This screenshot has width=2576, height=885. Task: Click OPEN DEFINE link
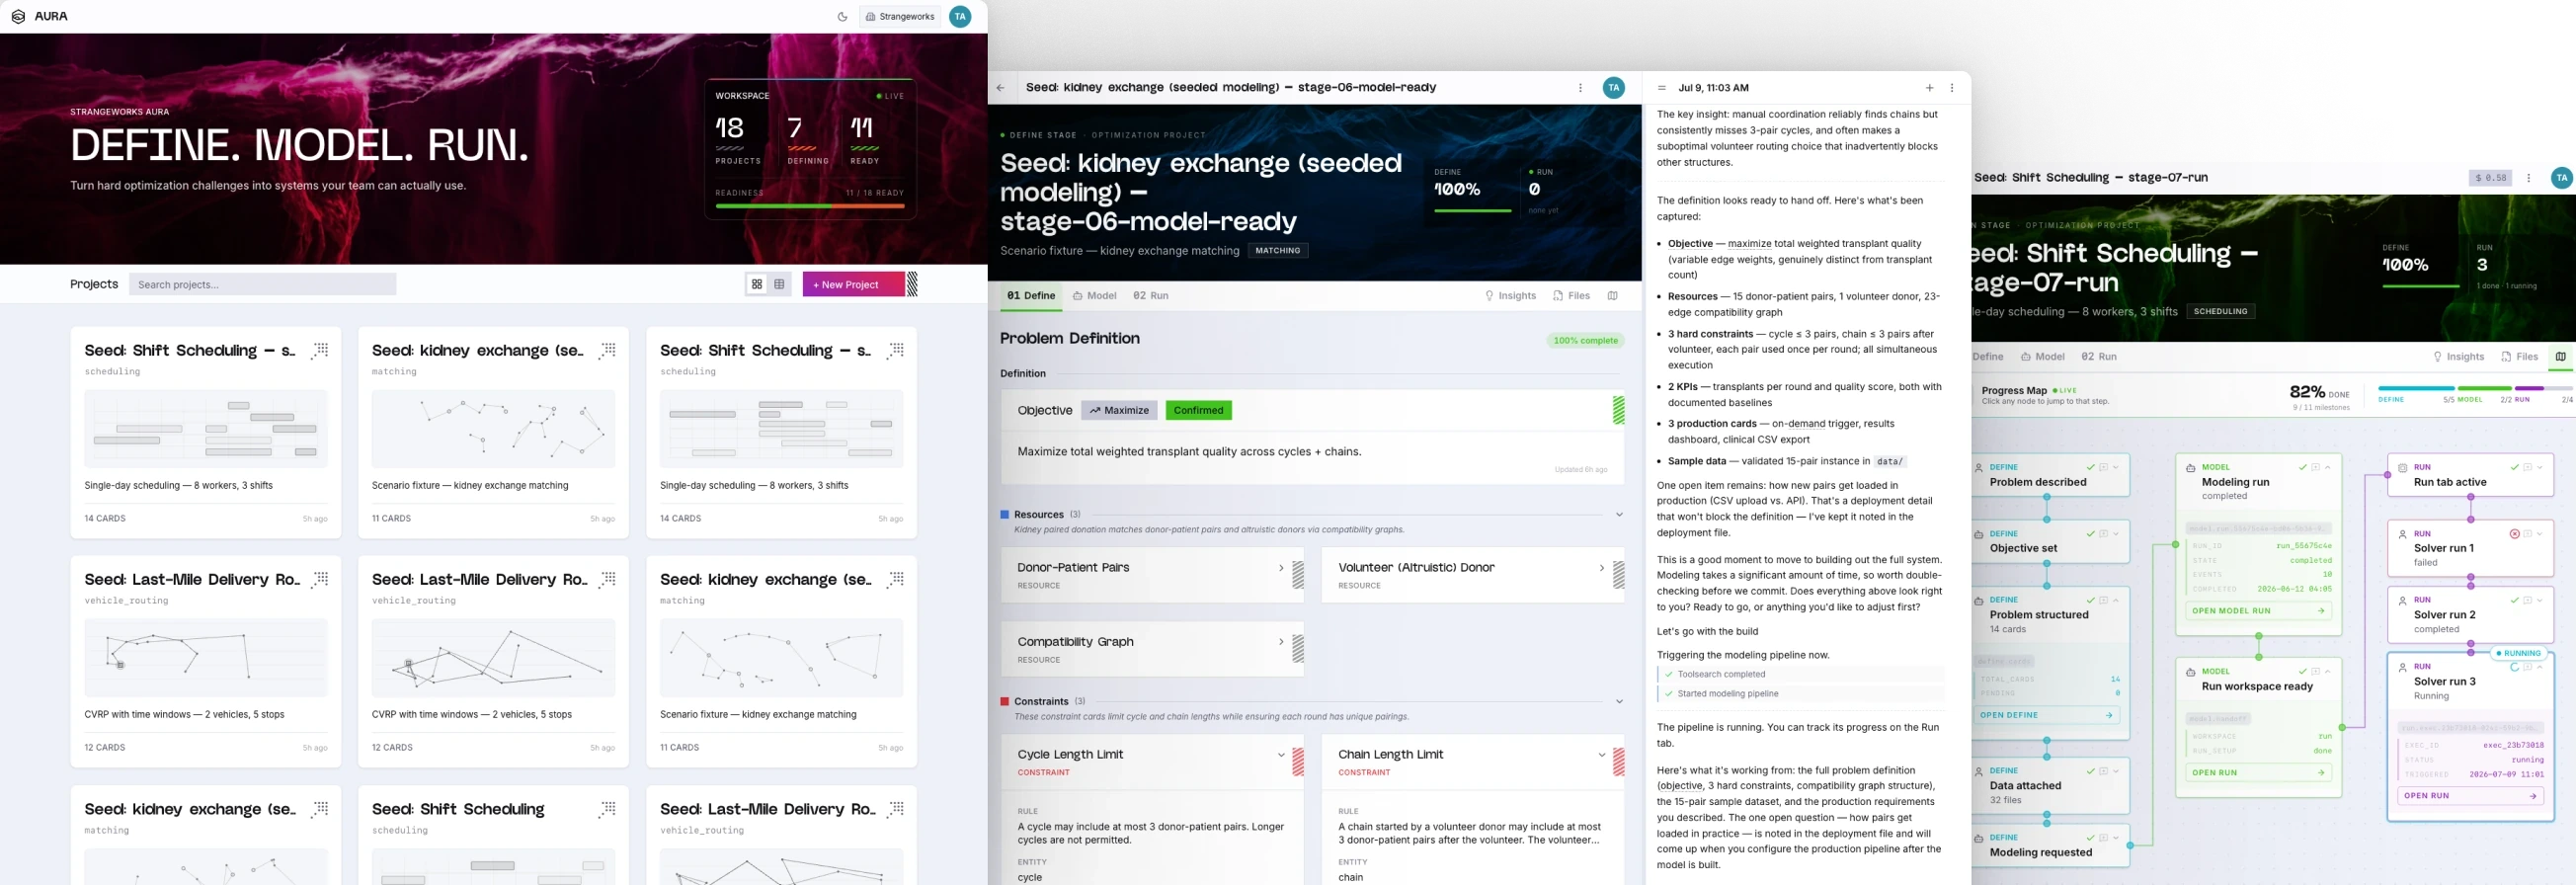[2046, 715]
